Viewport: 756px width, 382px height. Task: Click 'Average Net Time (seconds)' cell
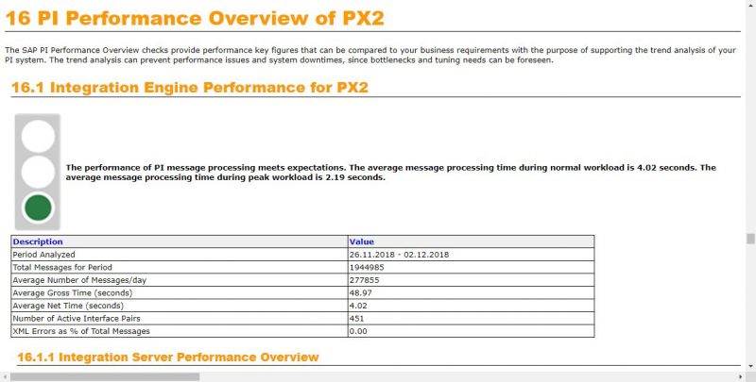click(180, 306)
